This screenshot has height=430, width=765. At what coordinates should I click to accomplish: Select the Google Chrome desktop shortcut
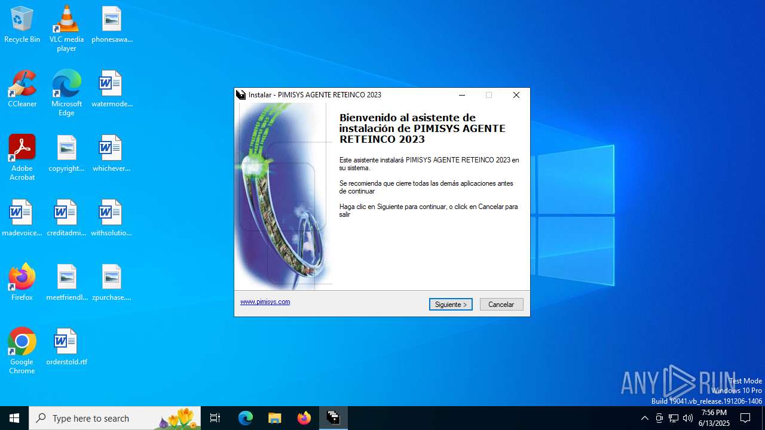click(22, 351)
